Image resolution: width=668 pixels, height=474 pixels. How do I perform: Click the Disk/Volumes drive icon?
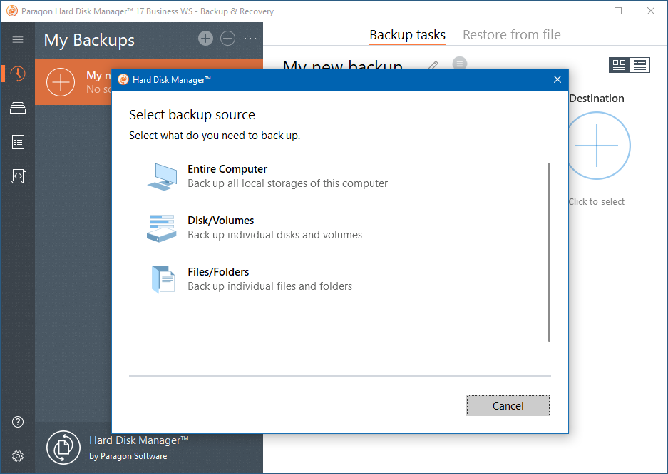[161, 228]
